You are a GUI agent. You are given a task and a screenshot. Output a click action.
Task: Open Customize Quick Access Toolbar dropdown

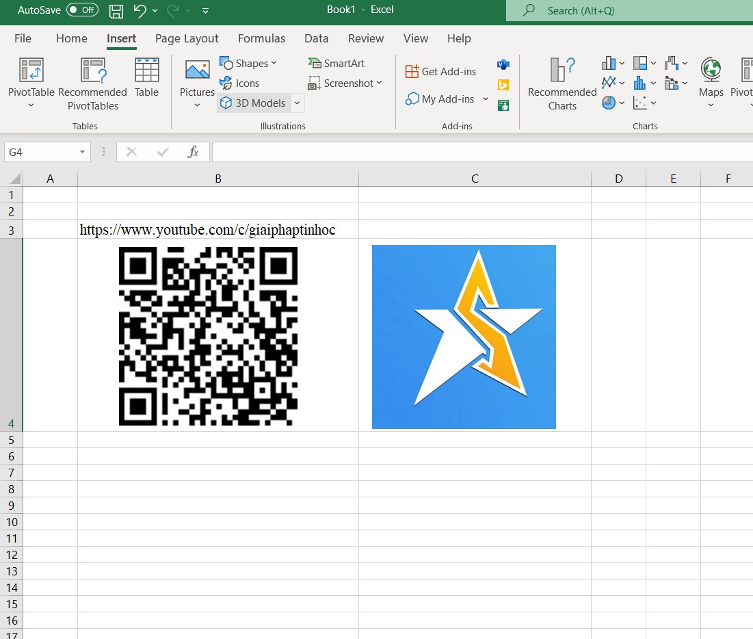(x=205, y=10)
